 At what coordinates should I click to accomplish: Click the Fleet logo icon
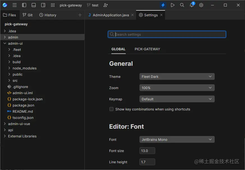click(x=5, y=5)
